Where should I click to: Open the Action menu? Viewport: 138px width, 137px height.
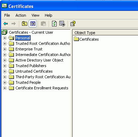coord(21,15)
